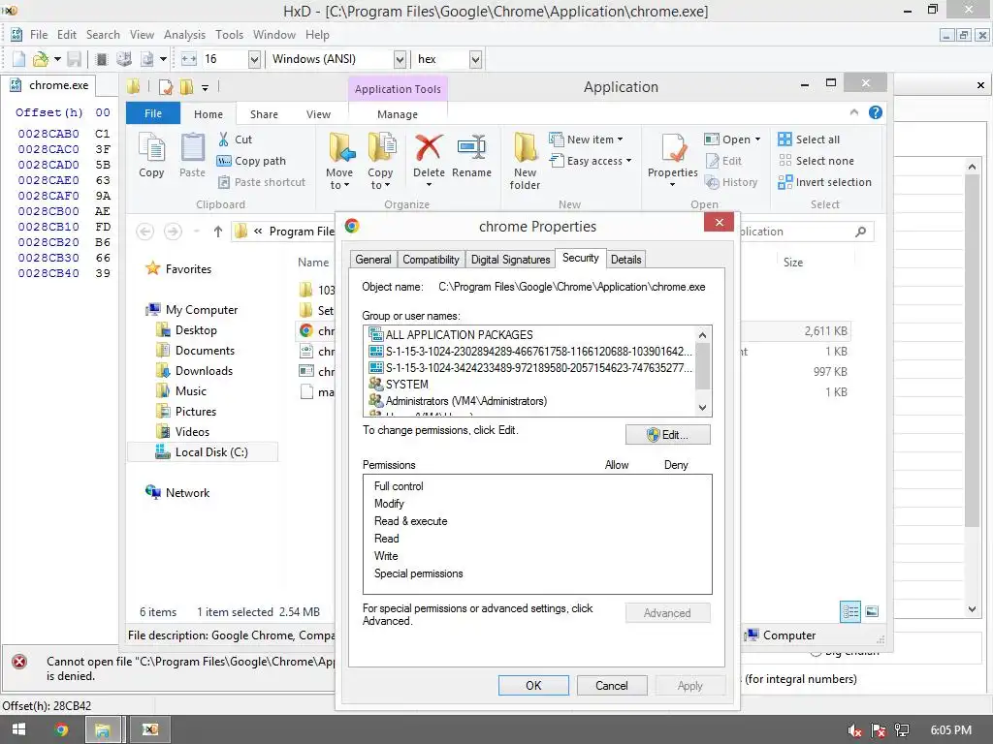Click the Select none icon

click(785, 161)
